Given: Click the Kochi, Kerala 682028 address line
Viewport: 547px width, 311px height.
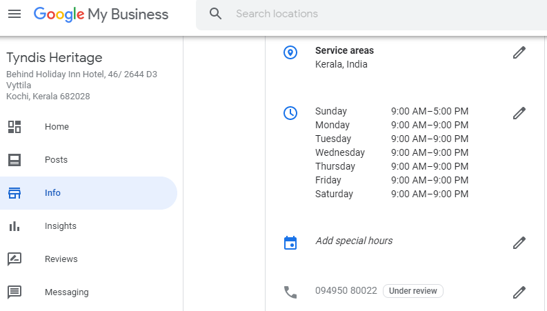Looking at the screenshot, I should 48,97.
